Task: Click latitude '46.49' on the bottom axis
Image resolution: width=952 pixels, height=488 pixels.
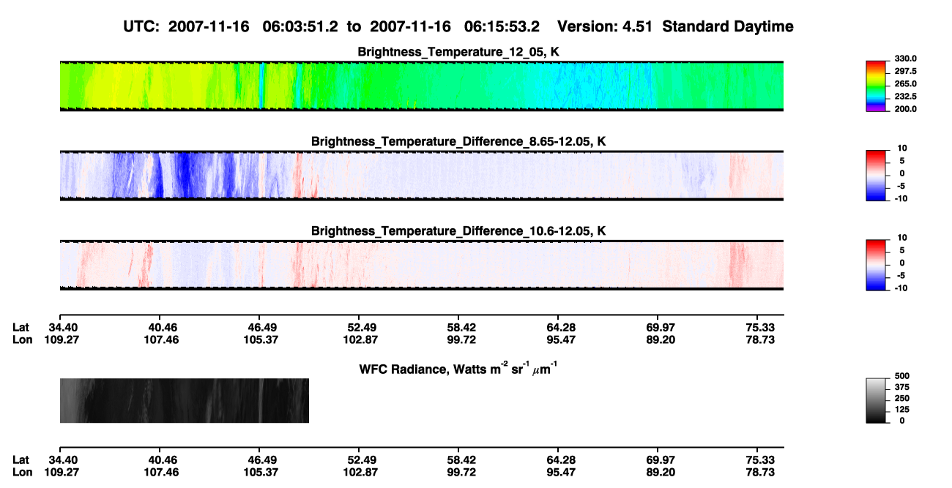Action: click(259, 460)
